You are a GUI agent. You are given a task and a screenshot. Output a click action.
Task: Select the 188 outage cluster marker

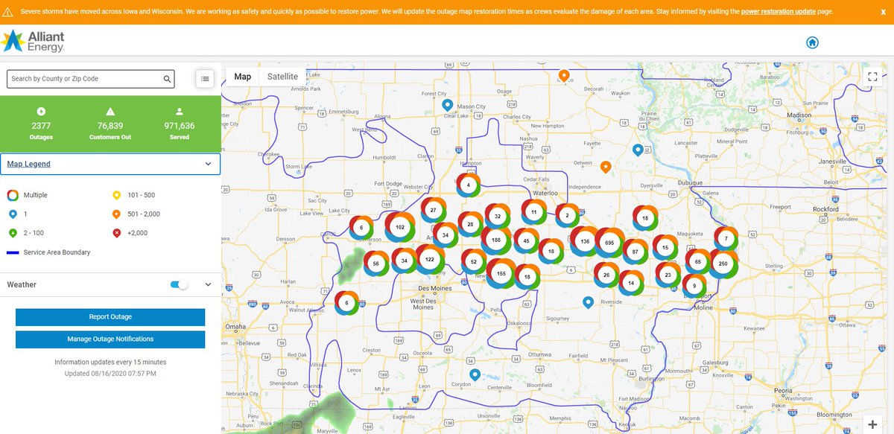click(496, 240)
